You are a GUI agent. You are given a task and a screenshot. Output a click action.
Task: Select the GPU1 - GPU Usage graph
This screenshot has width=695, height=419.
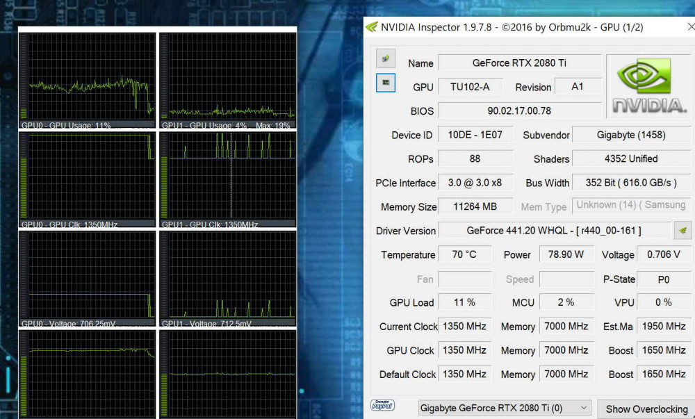227,76
